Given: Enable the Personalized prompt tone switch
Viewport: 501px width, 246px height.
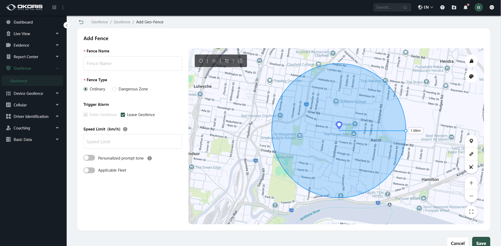Looking at the screenshot, I should tap(89, 158).
